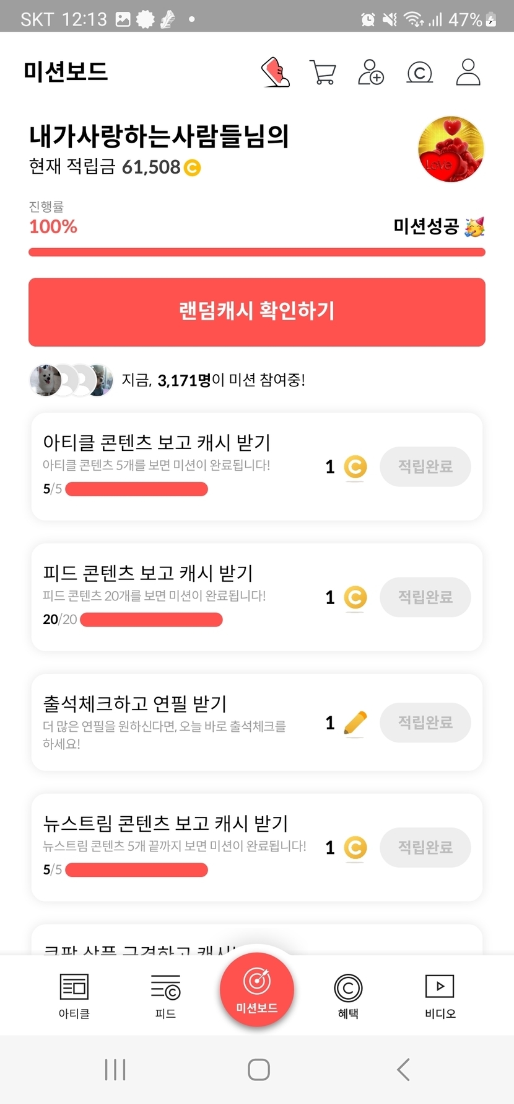
Task: Tap the participant avatars next to 3,171명
Action: [x=71, y=380]
